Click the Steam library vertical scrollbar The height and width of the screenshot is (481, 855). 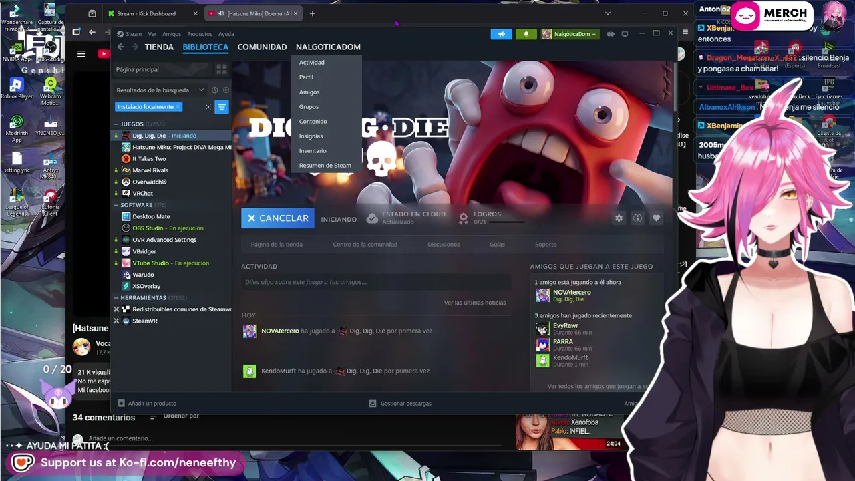point(675,87)
